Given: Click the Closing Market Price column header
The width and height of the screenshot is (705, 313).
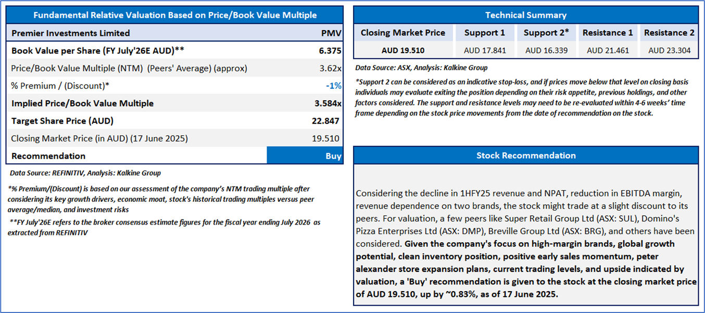Looking at the screenshot, I should click(403, 33).
